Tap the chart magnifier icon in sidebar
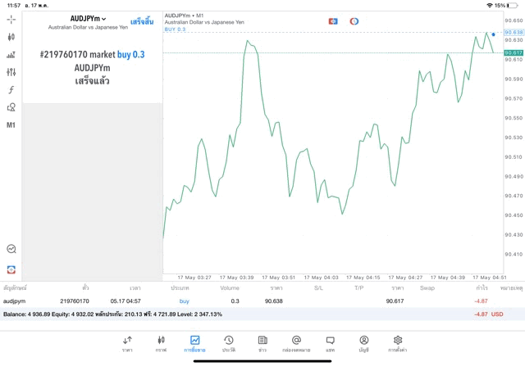The width and height of the screenshot is (525, 366). click(x=11, y=249)
